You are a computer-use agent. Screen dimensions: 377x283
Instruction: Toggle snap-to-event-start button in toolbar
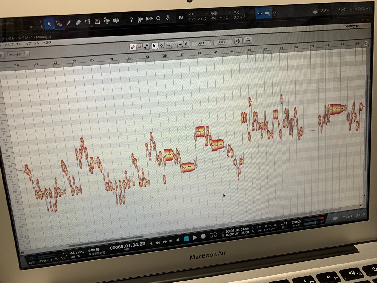pyautogui.click(x=260, y=14)
